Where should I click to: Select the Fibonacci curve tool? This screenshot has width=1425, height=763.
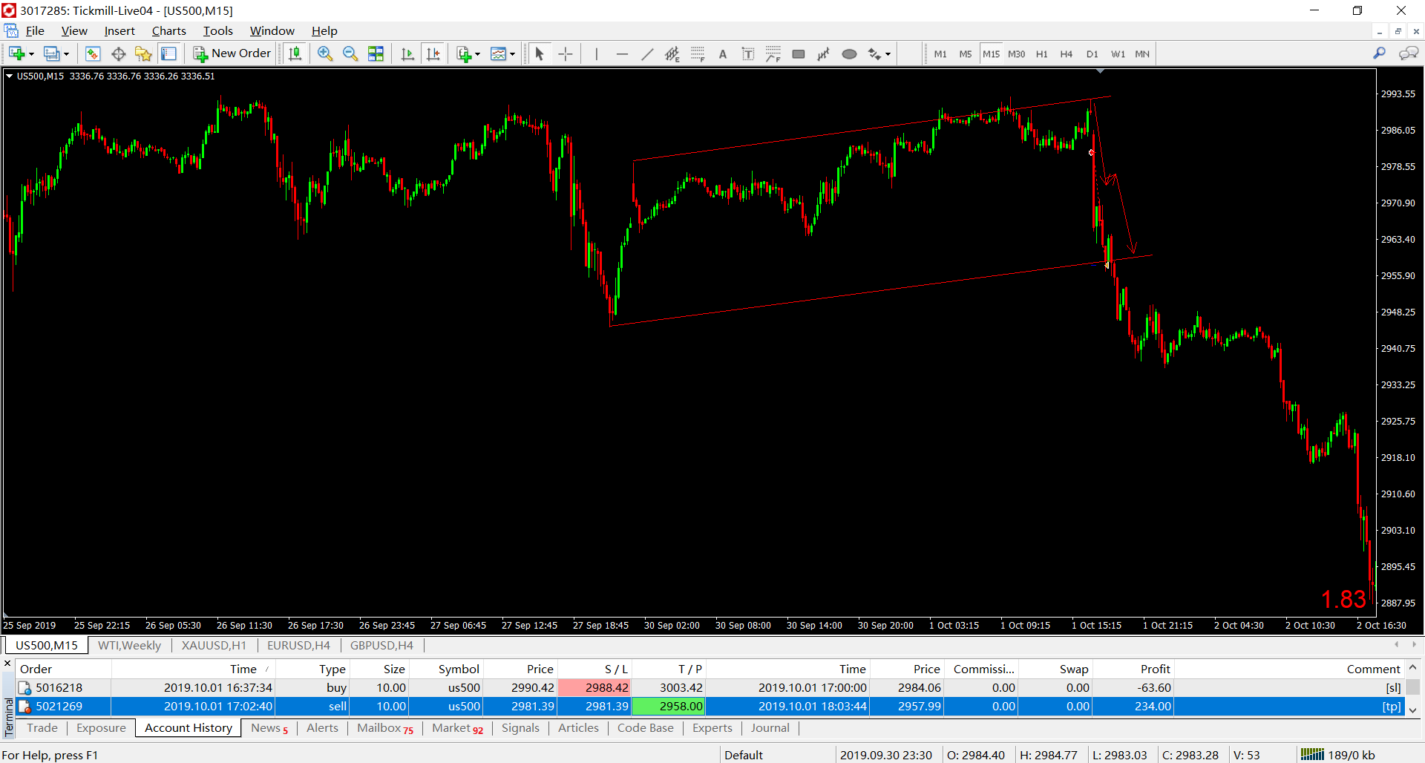click(x=773, y=53)
